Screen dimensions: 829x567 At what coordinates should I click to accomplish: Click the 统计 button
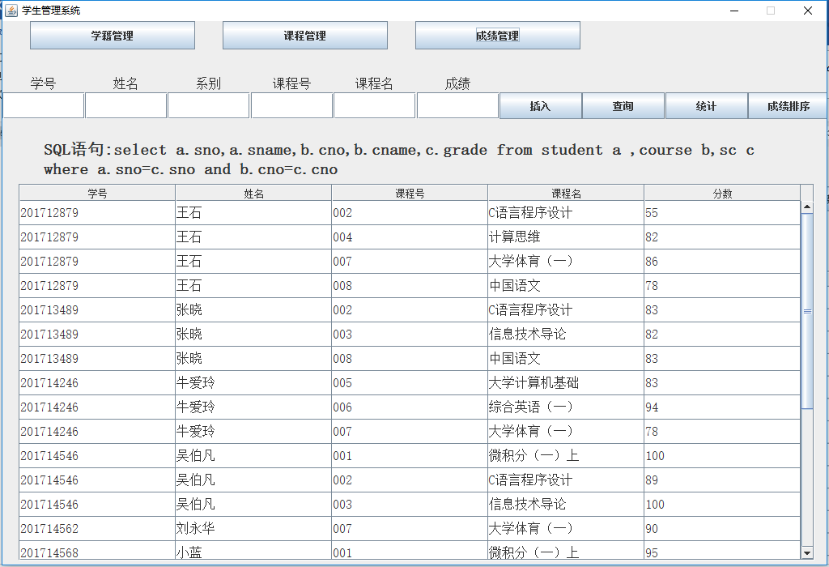click(x=706, y=106)
